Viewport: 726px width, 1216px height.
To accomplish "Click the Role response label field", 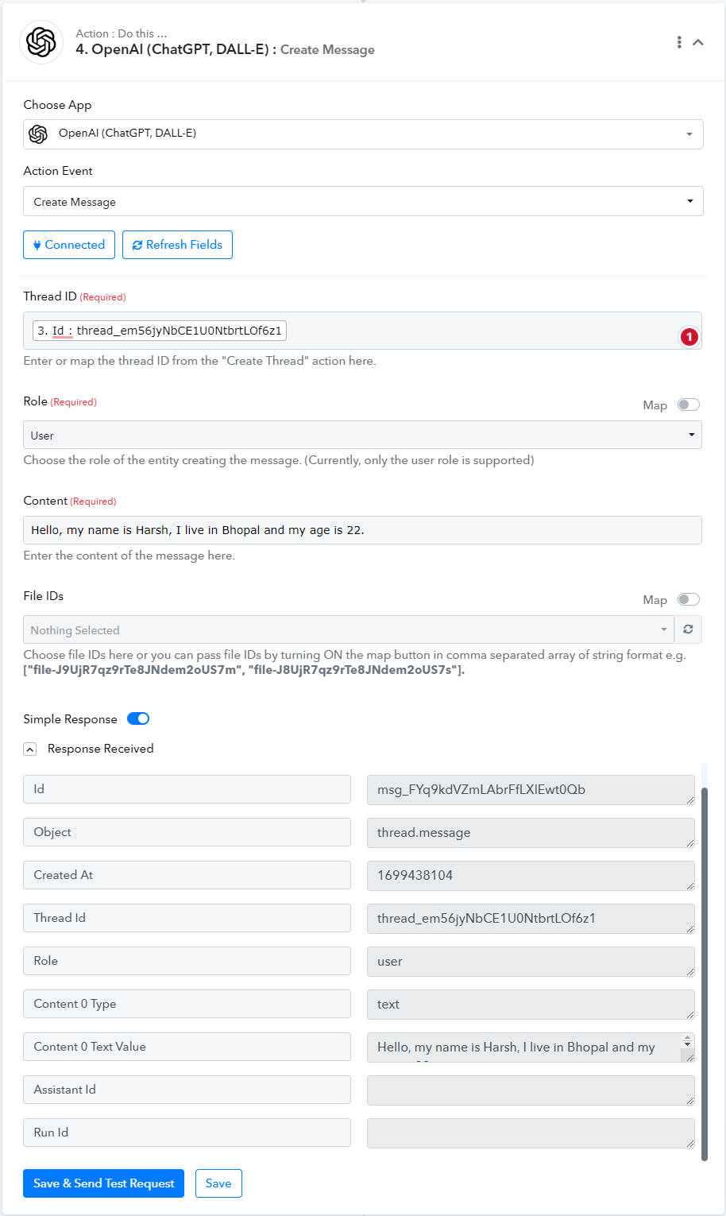I will pyautogui.click(x=187, y=961).
